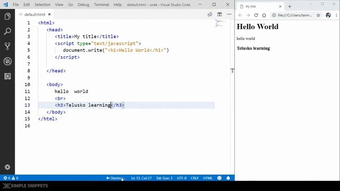Click the Hello World heading in browser

pyautogui.click(x=258, y=27)
